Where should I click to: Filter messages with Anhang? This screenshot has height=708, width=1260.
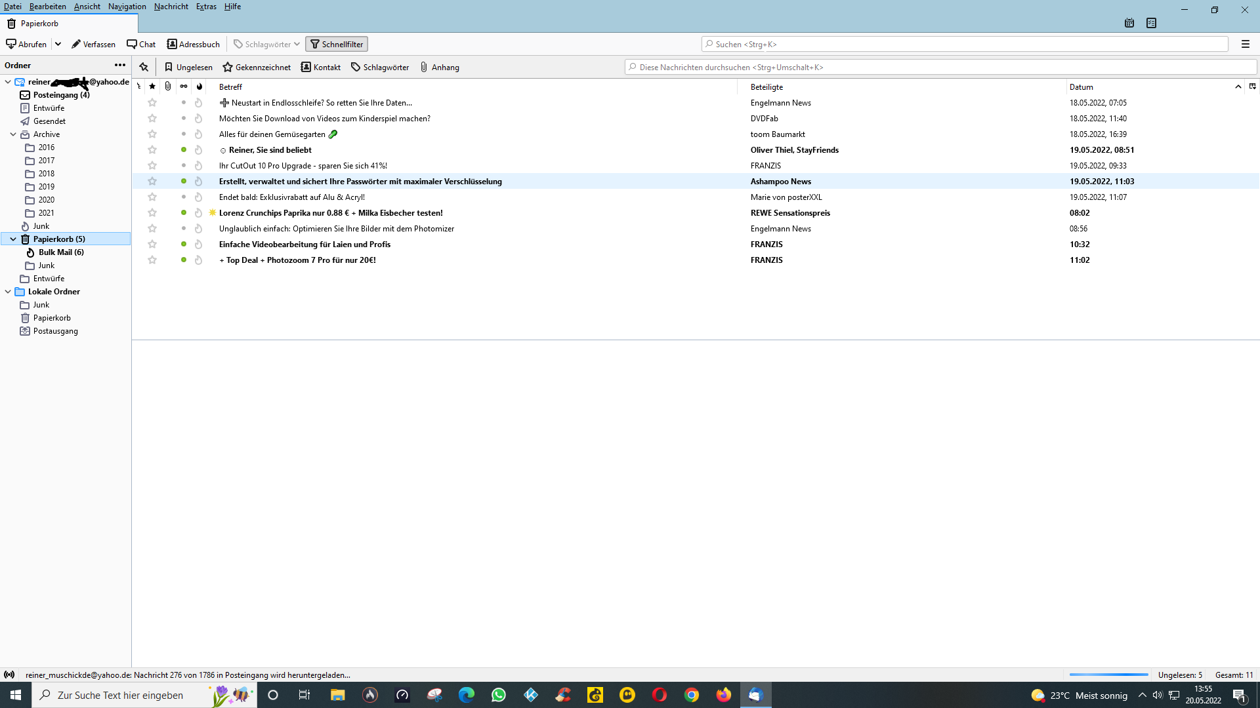click(440, 67)
